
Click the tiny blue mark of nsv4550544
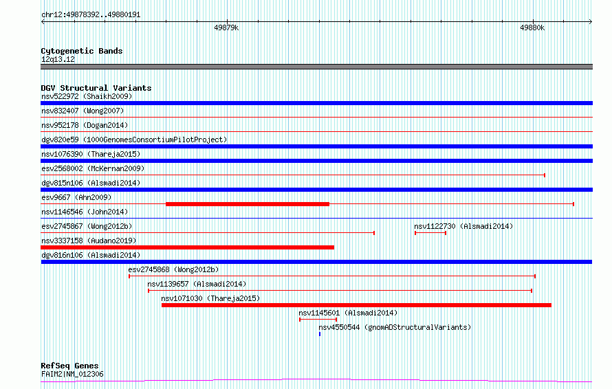coord(320,334)
